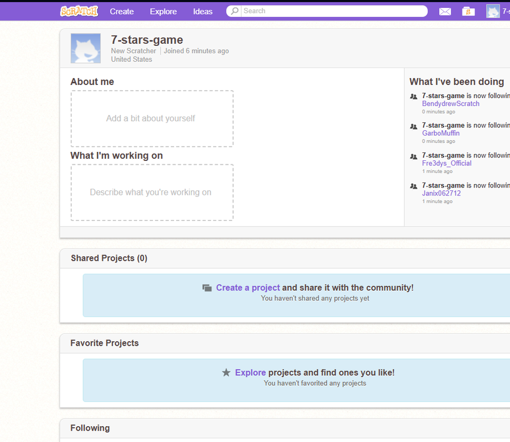Click the follow icon beside Janix062712 activity
This screenshot has width=510, height=442.
[414, 186]
